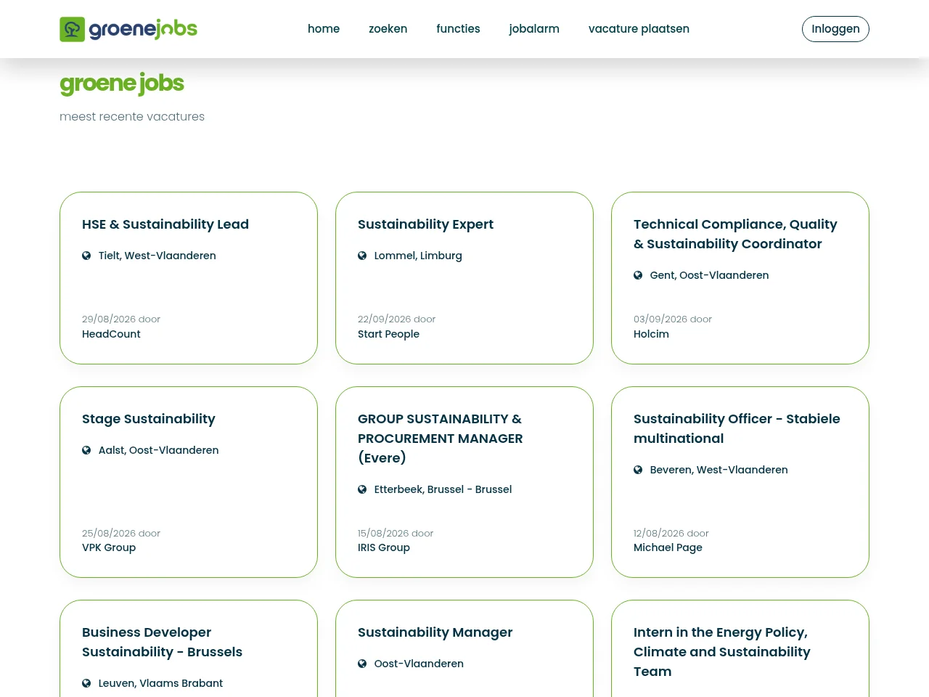Screen dimensions: 929x697
Task: Open the functies menu item
Action: (458, 29)
